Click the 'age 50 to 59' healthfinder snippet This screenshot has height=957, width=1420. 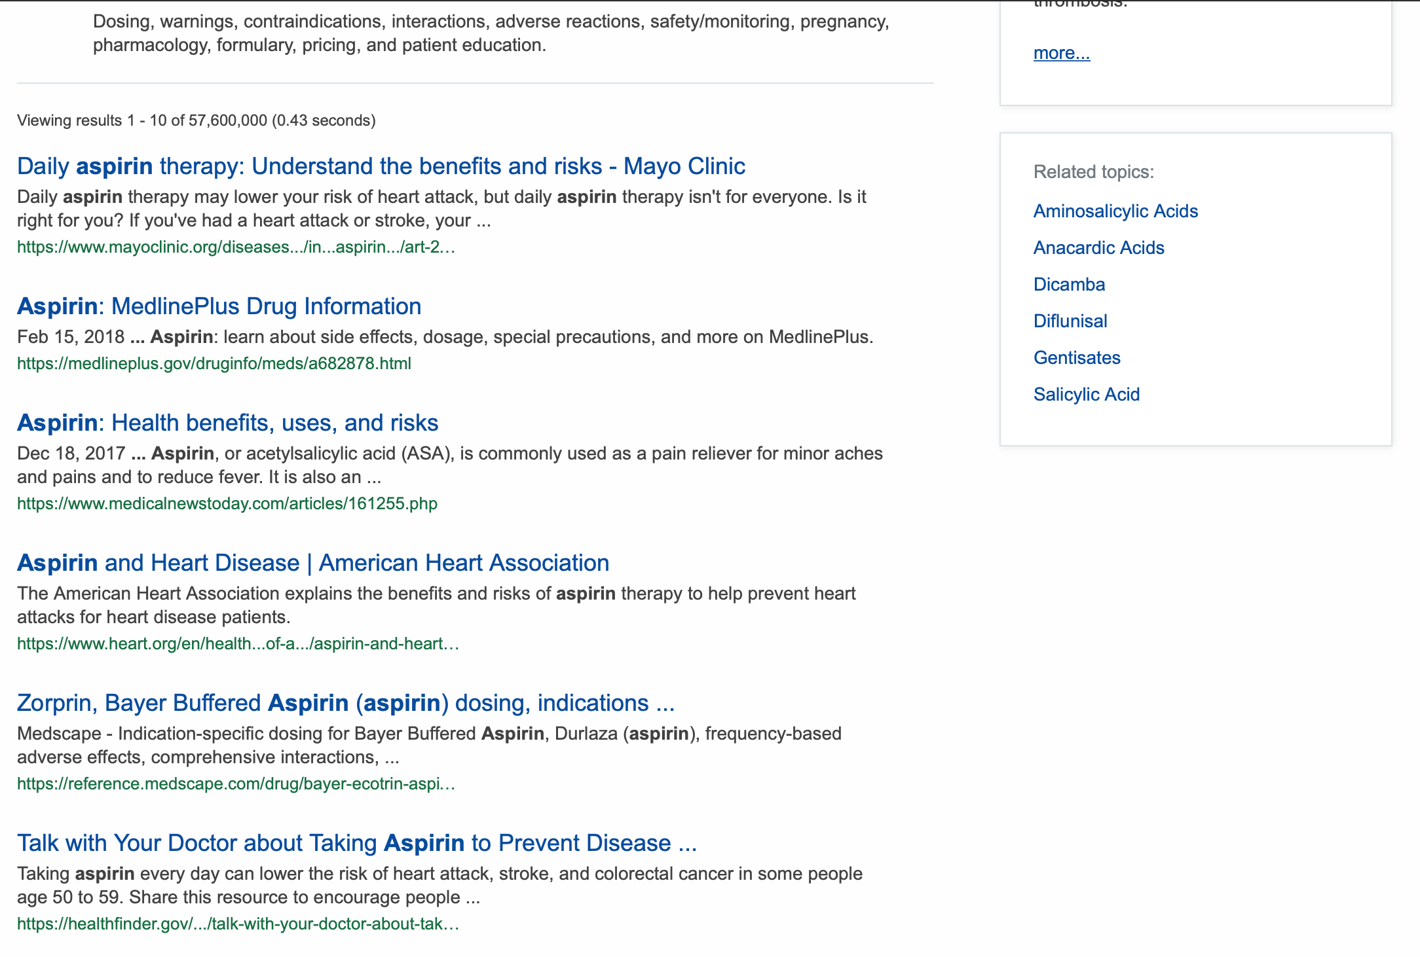[440, 886]
